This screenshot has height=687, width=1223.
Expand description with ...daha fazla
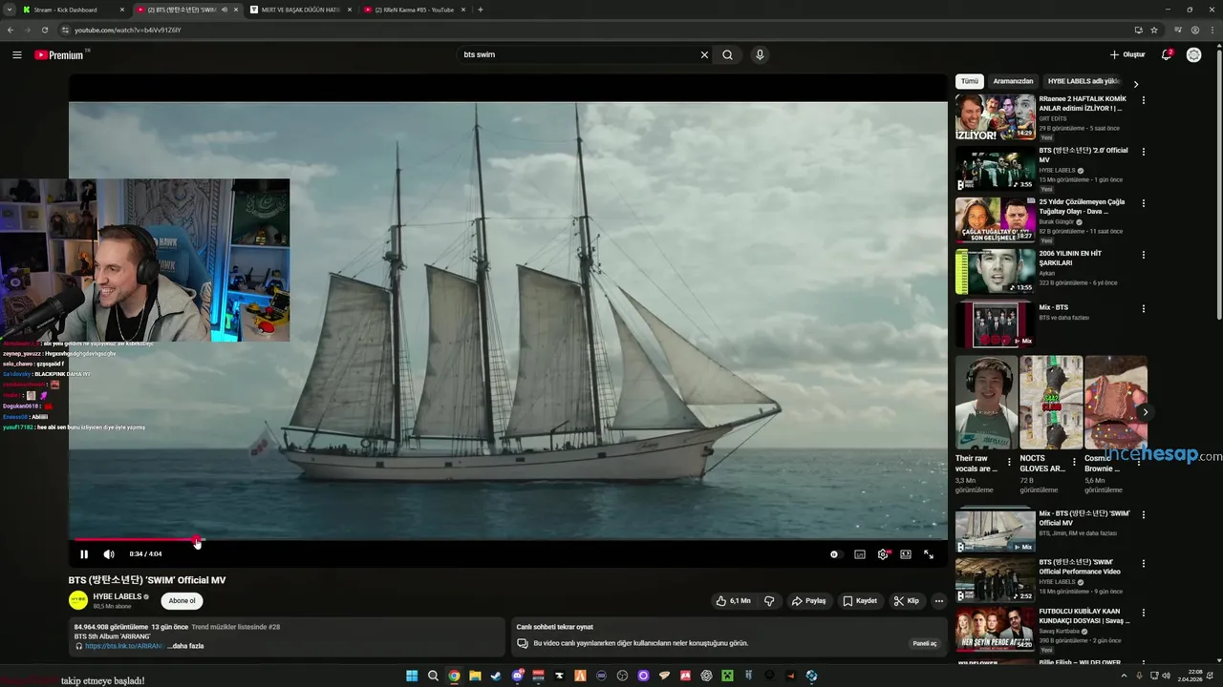pos(185,646)
